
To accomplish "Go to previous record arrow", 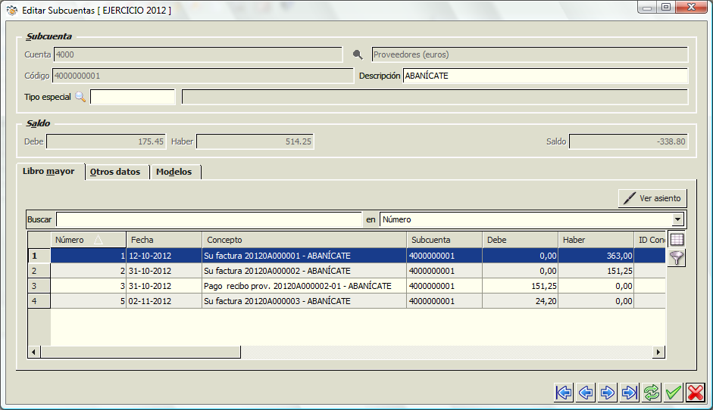I will tap(586, 393).
